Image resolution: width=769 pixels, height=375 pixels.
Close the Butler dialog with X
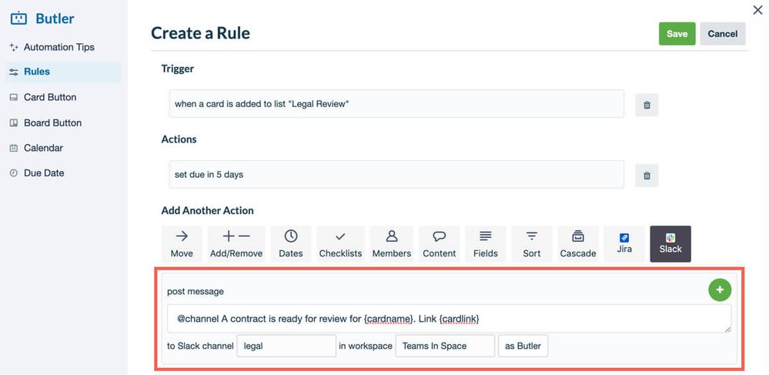click(x=757, y=10)
